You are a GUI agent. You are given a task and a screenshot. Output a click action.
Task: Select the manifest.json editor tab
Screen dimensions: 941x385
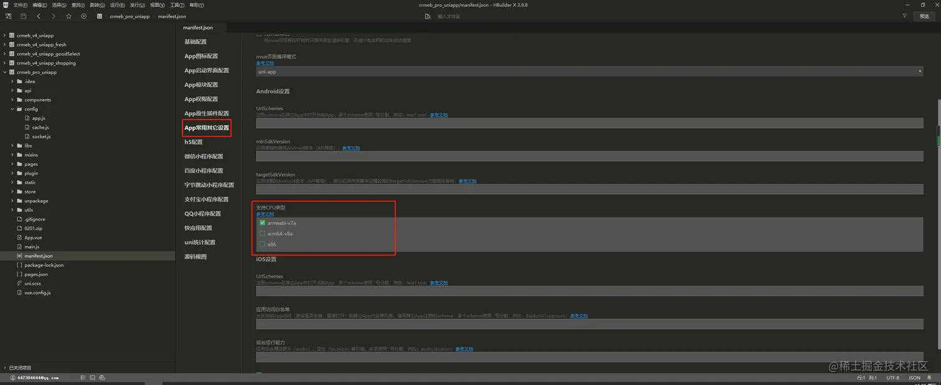198,28
